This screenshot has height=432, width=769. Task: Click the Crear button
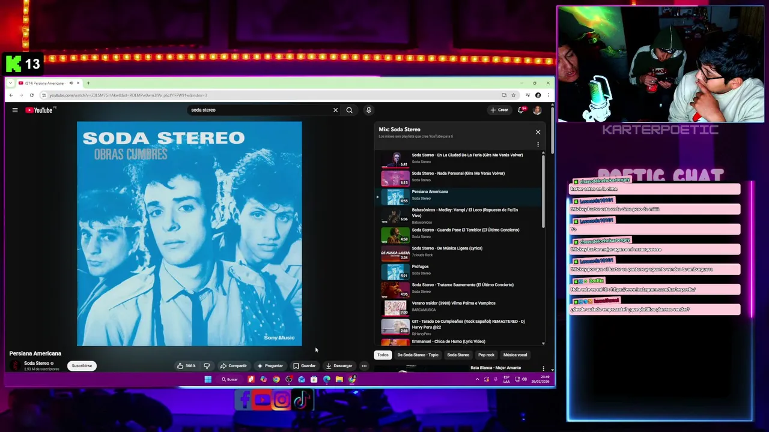499,110
